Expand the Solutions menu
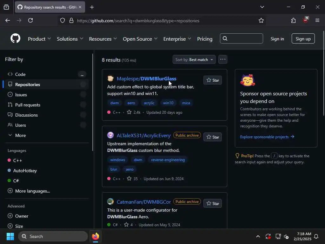 (70, 39)
